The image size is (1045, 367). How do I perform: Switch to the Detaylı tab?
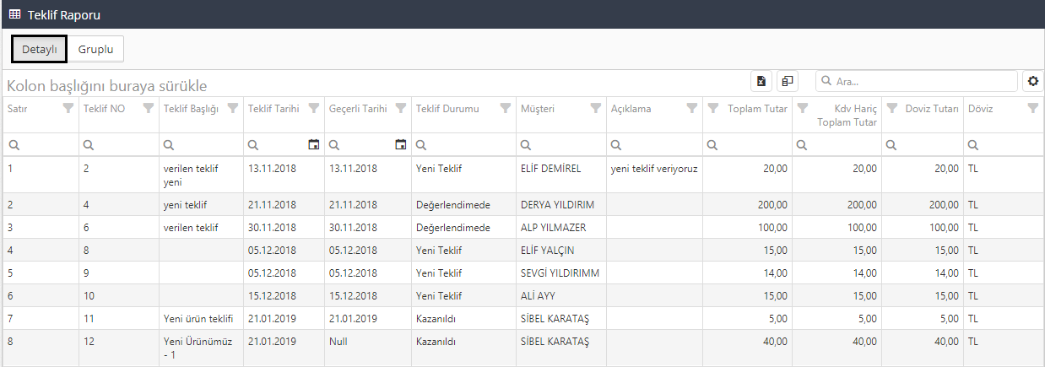point(40,49)
